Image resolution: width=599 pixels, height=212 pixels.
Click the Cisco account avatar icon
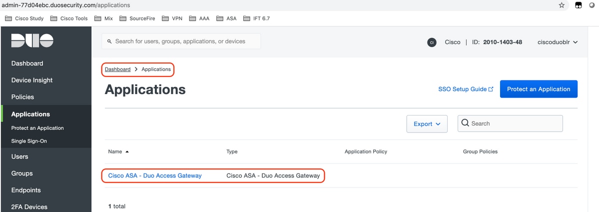click(432, 42)
